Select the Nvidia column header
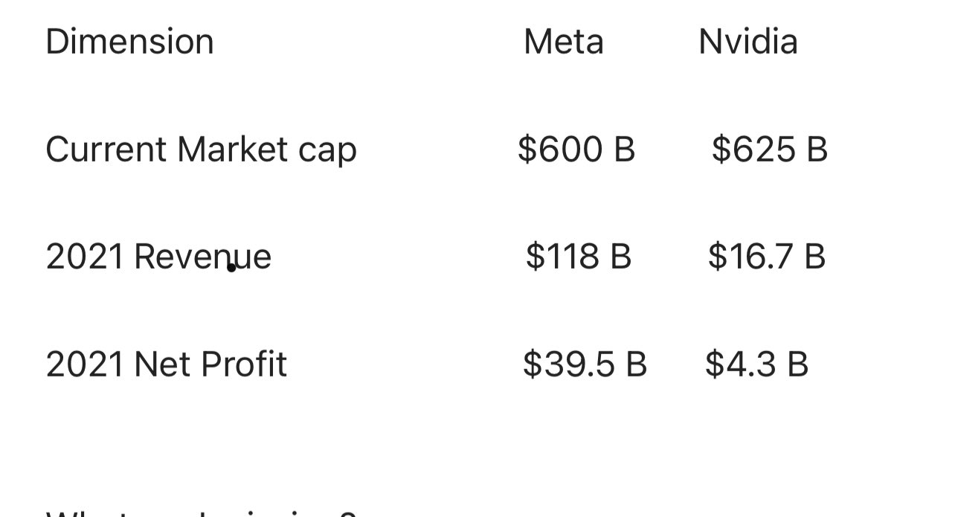 pyautogui.click(x=747, y=41)
